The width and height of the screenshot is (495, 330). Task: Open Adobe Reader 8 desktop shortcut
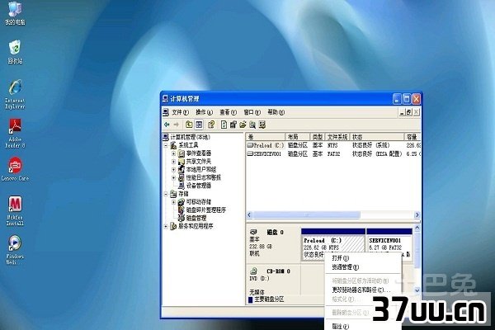coord(15,133)
